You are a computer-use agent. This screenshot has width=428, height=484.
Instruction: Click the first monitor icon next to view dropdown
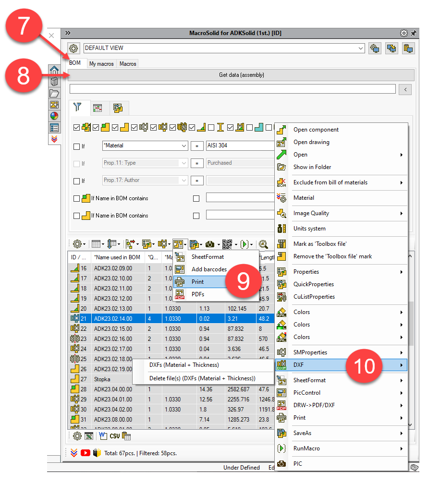(x=375, y=48)
